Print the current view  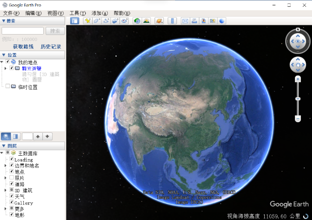coord(195,21)
